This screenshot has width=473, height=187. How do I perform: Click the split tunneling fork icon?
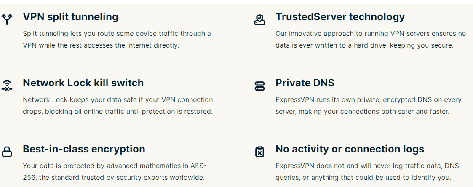[7, 19]
